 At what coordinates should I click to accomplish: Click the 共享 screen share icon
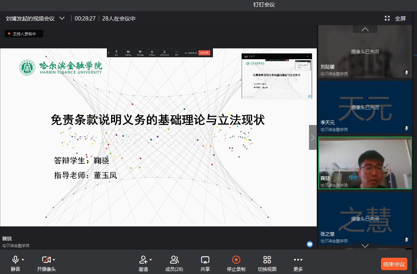[x=205, y=260]
